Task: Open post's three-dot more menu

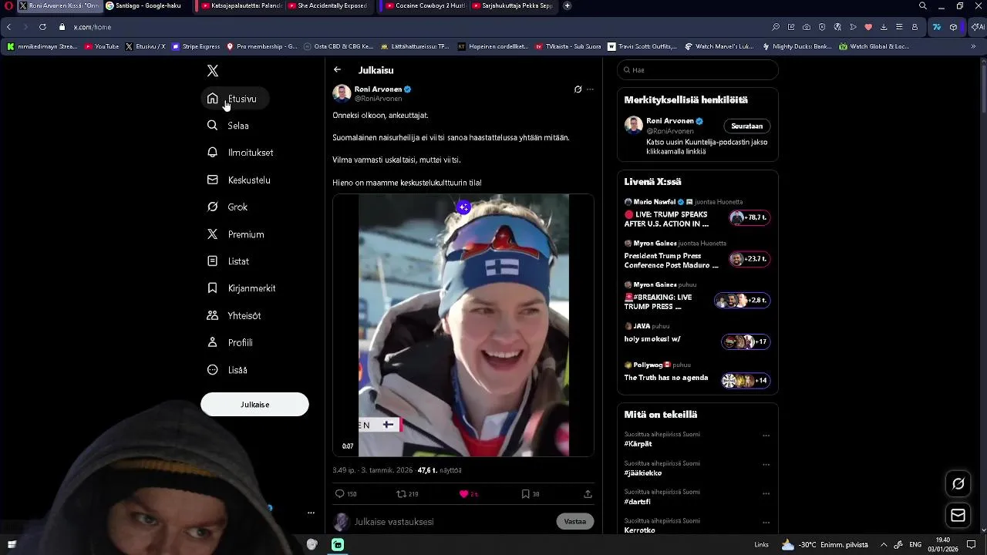Action: (x=590, y=89)
